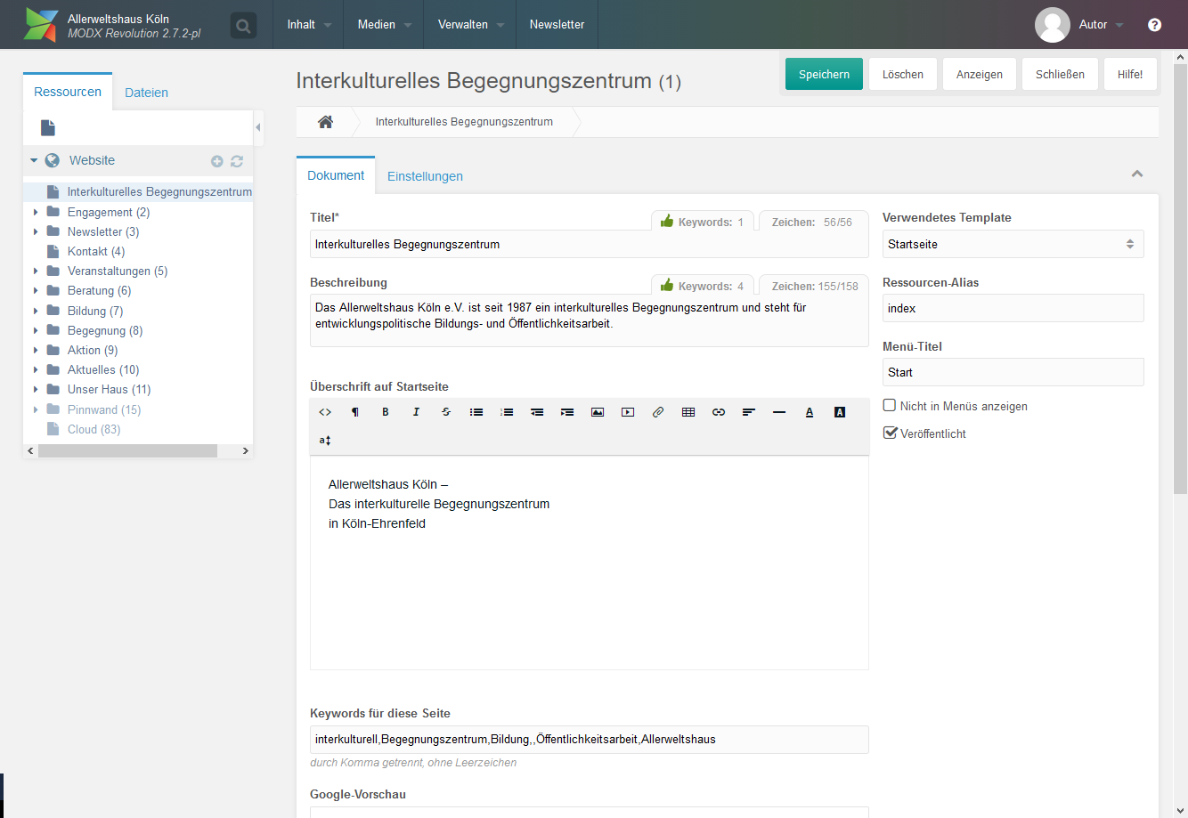Viewport: 1188px width, 818px height.
Task: Insert table in the editor
Action: [688, 412]
